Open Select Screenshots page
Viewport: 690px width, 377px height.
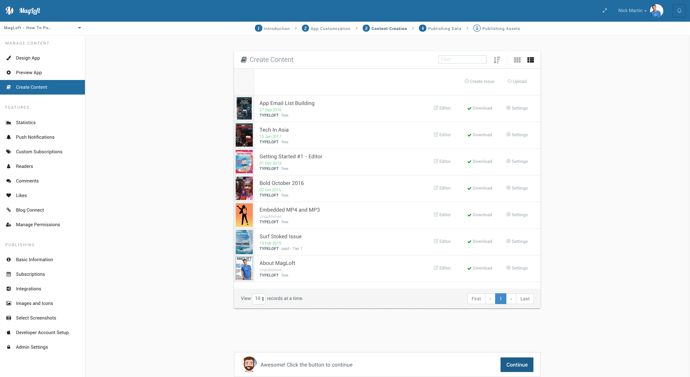click(42, 318)
